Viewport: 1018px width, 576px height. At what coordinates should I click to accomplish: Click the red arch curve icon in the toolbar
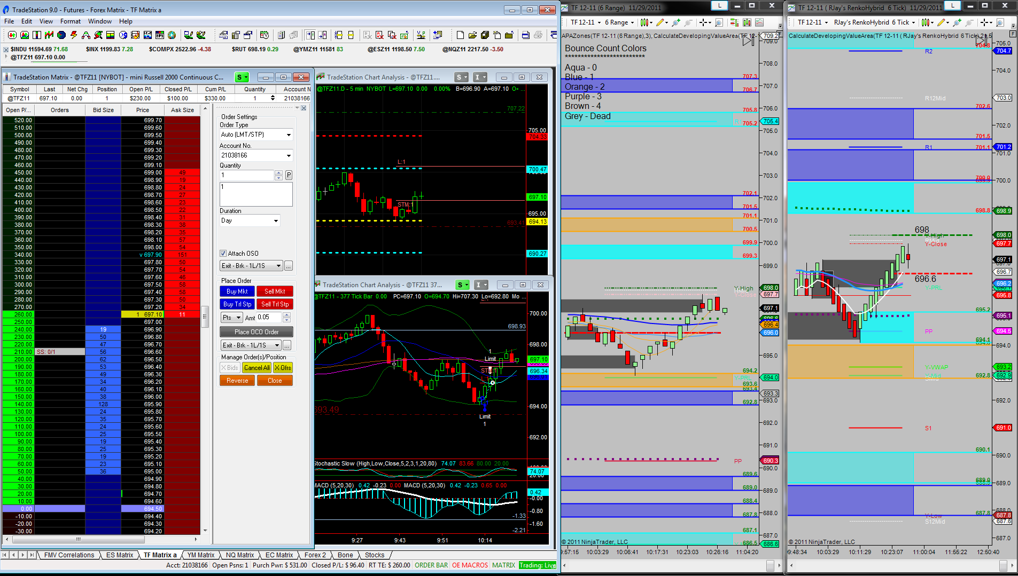click(x=86, y=35)
